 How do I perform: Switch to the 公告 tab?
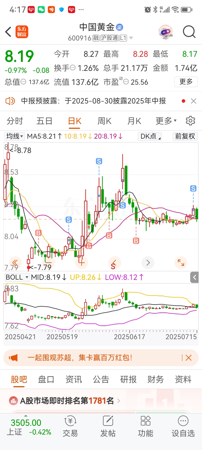click(x=101, y=379)
